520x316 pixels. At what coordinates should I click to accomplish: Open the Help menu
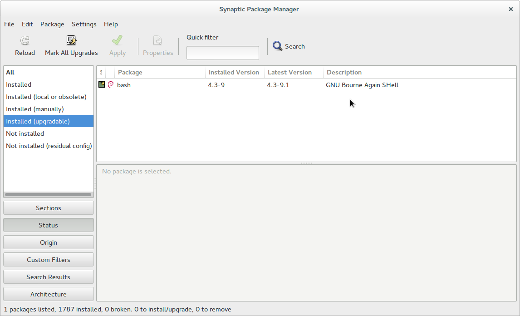111,24
